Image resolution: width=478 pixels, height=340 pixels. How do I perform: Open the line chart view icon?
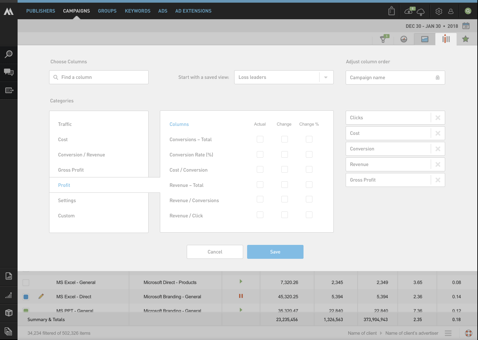(425, 39)
